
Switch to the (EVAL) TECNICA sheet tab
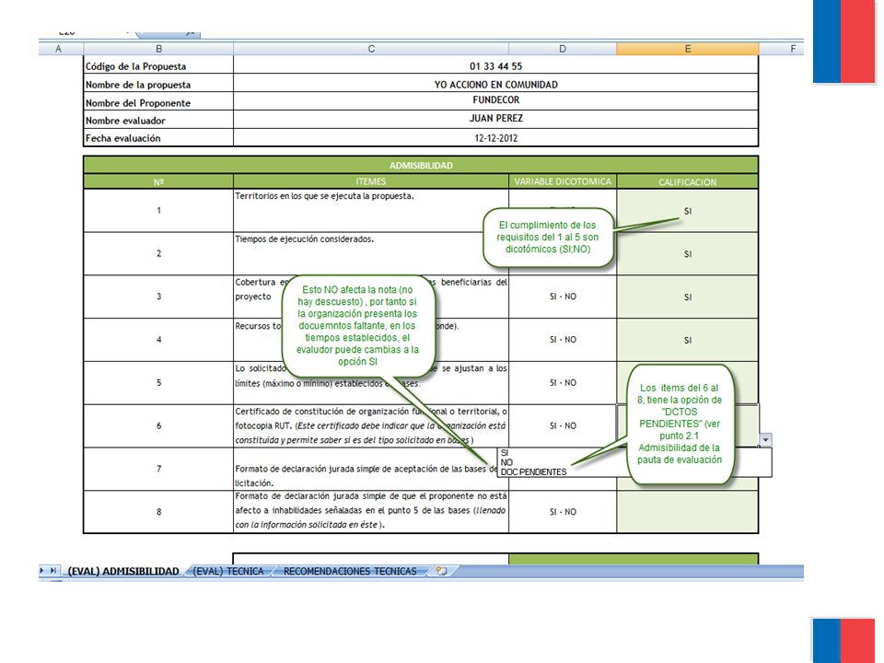pos(228,571)
